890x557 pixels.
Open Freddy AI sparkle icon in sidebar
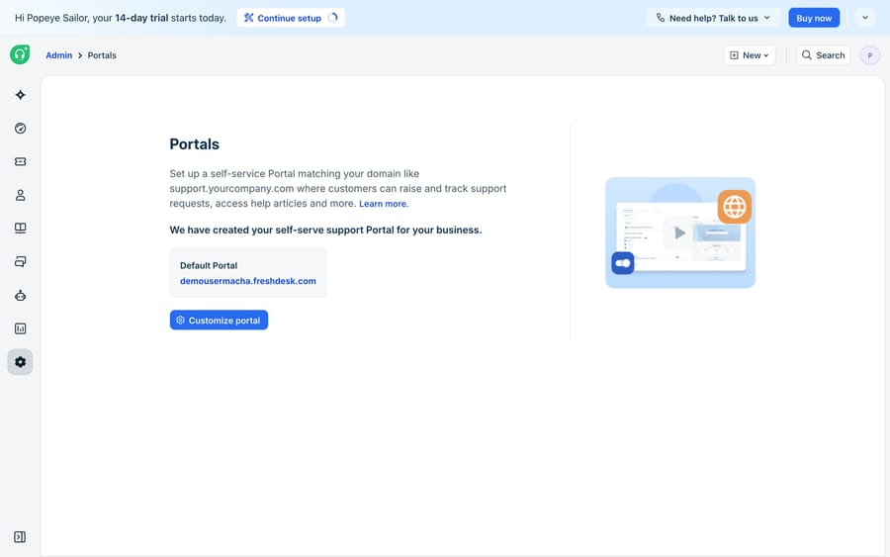21,95
